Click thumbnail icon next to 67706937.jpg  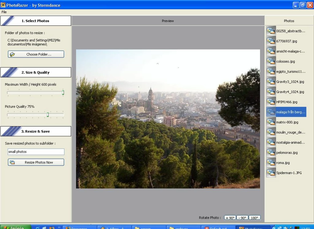[x=271, y=41]
